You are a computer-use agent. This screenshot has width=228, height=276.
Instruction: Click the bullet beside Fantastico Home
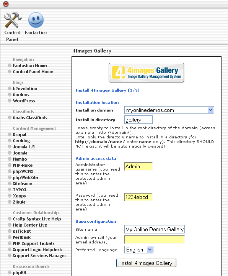pos(10,66)
